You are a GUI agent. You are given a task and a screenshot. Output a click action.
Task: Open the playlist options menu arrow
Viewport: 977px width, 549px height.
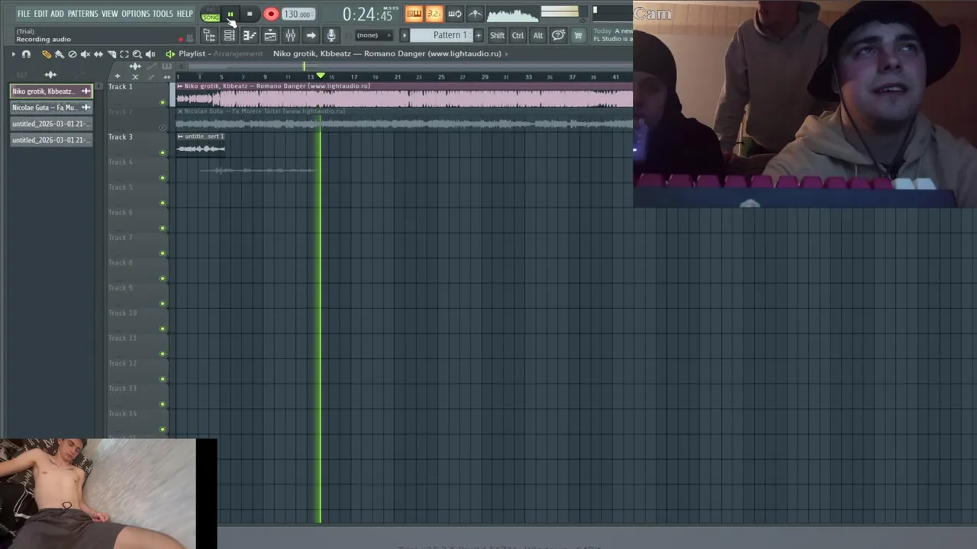13,54
